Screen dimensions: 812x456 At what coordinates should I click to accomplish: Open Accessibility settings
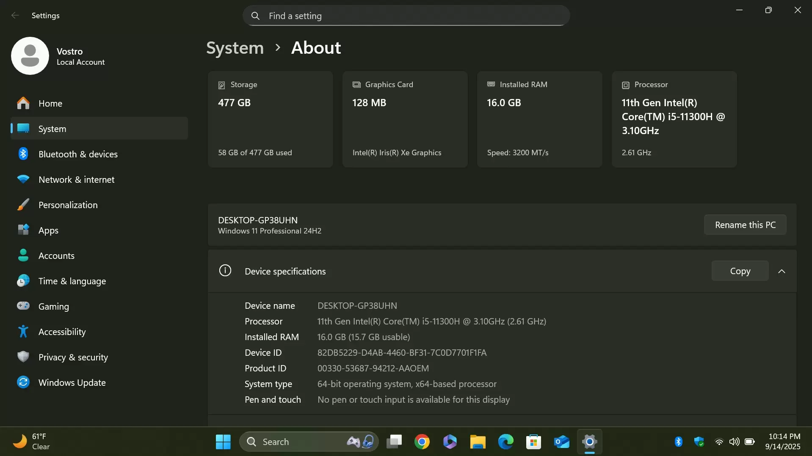point(62,332)
